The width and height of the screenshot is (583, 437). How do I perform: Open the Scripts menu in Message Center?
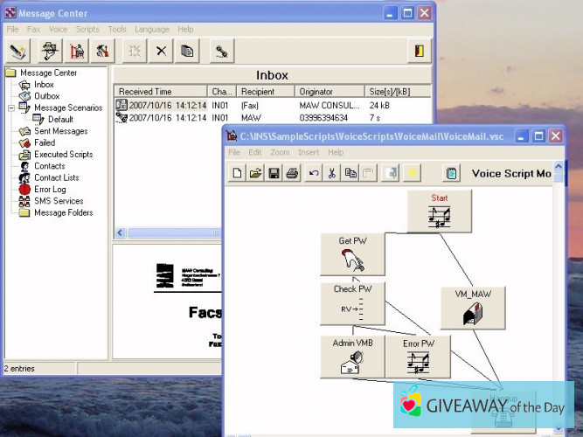point(87,29)
